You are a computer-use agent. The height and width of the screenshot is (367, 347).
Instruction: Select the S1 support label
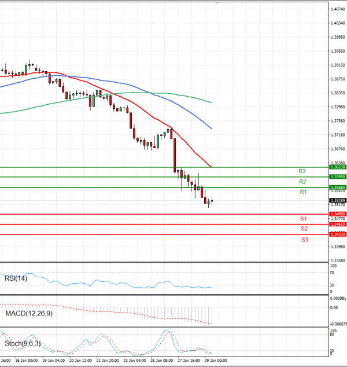[303, 219]
